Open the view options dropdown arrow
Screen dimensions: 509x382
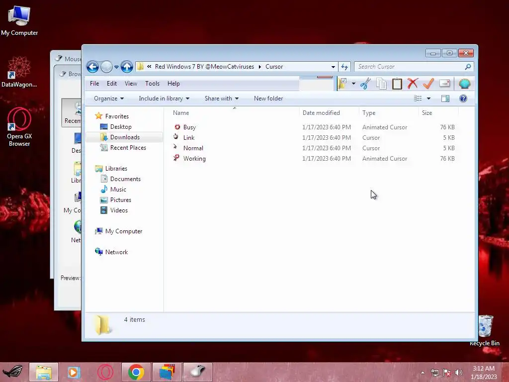point(428,98)
